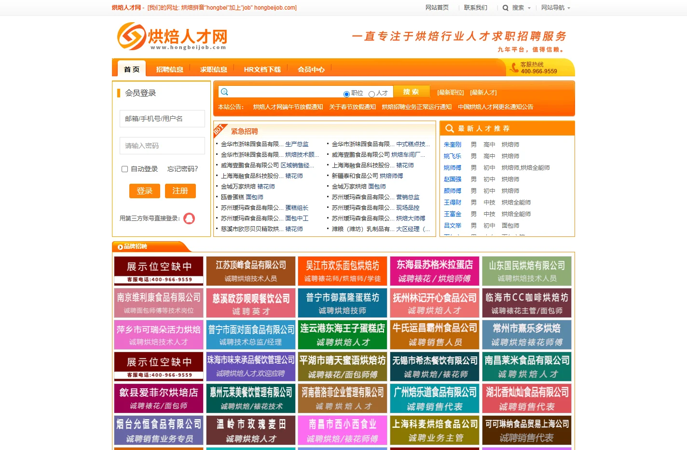Open the [最新职位] link

pos(451,93)
